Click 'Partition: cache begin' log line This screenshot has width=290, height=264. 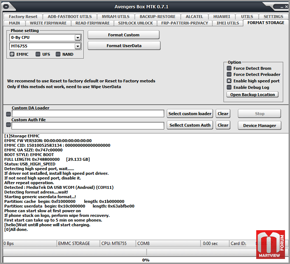pos(64,201)
